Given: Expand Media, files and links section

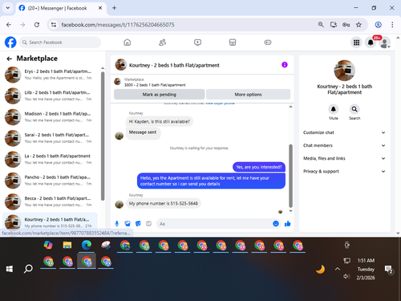Looking at the screenshot, I should tap(344, 158).
